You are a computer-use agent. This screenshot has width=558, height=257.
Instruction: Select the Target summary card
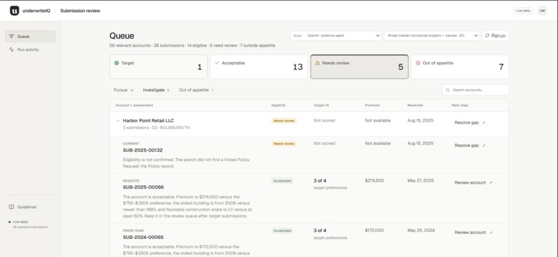159,67
